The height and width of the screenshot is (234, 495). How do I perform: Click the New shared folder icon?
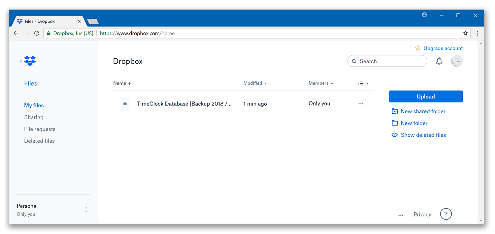(395, 111)
